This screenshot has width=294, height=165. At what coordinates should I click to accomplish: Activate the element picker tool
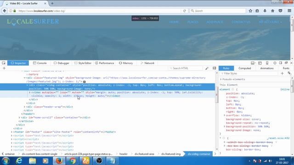pos(4,63)
